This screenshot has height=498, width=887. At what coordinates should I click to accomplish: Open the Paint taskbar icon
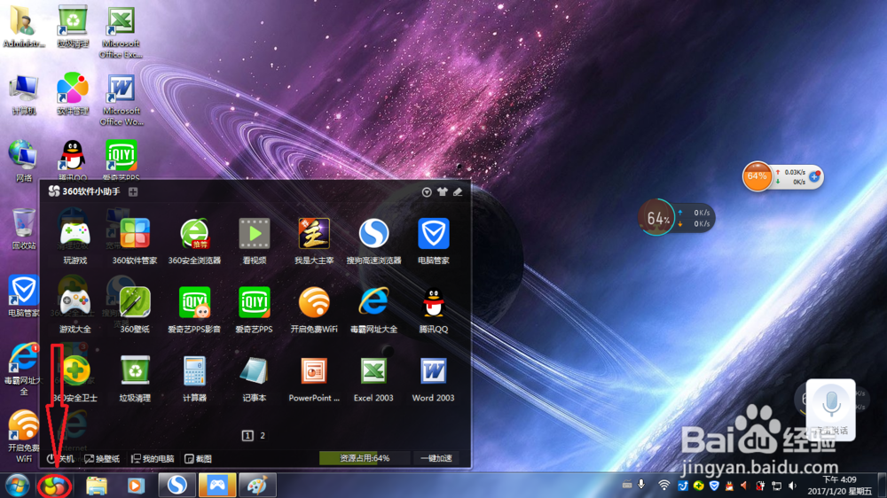tap(257, 485)
